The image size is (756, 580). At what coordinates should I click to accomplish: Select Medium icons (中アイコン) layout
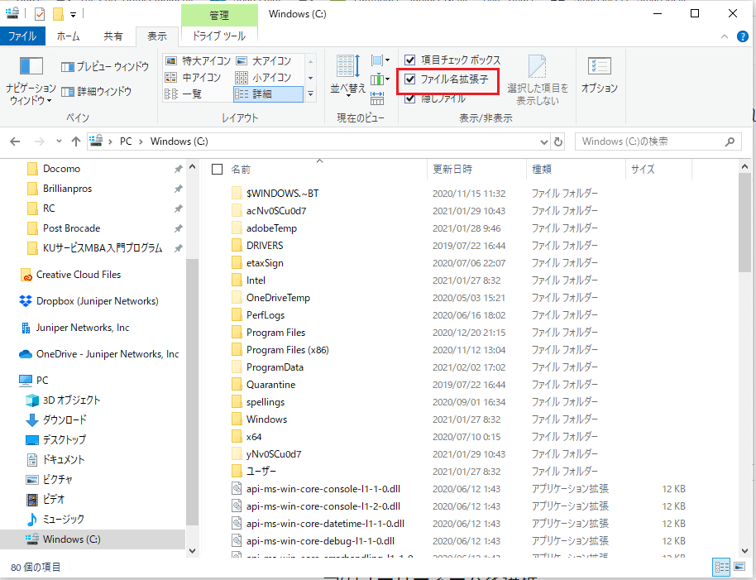pos(193,77)
